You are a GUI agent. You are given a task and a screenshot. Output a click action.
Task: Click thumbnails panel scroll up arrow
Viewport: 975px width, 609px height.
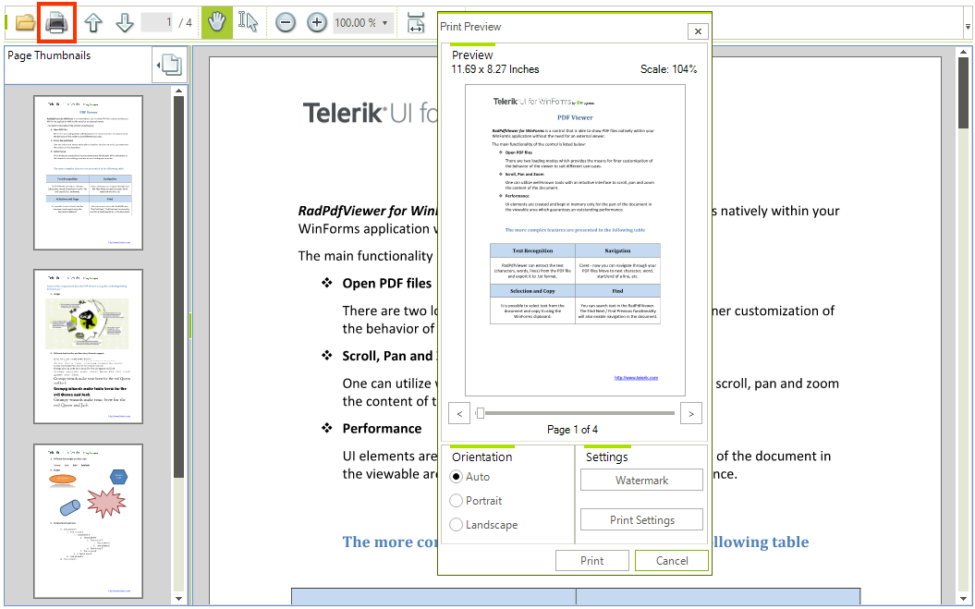(179, 91)
